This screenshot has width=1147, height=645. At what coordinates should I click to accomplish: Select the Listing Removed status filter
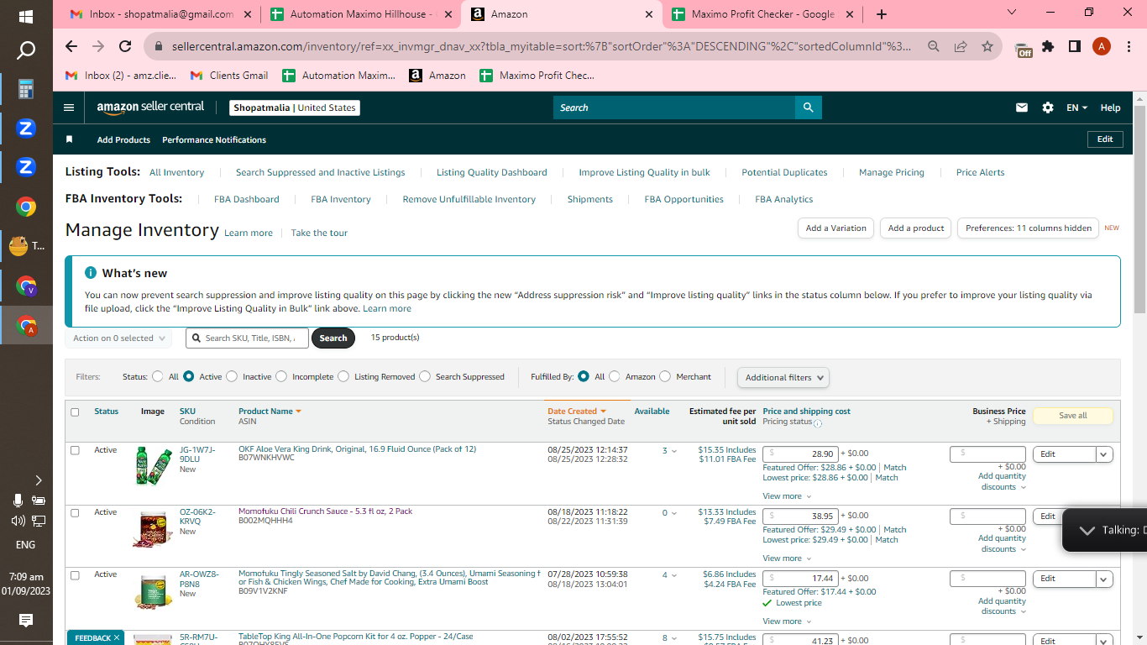[343, 377]
